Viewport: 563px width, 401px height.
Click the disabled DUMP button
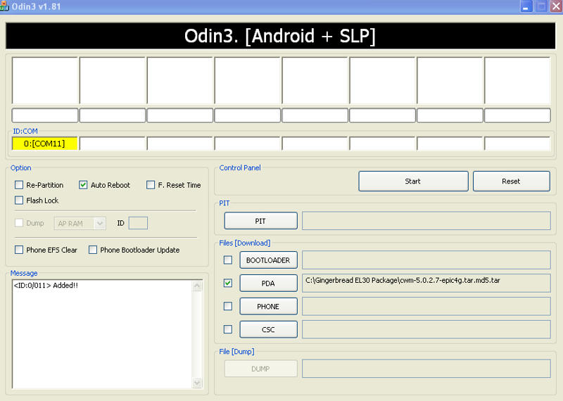coord(260,369)
